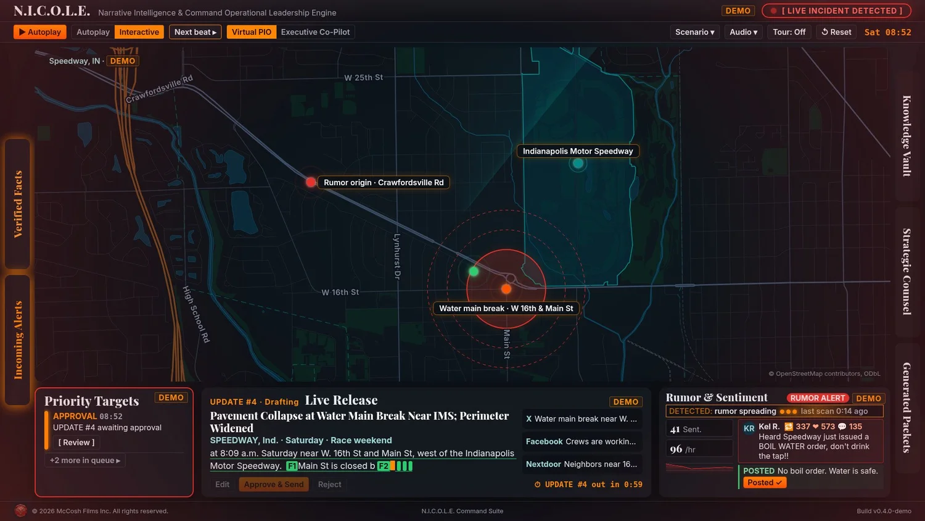Select the Virtual PIO mode
This screenshot has height=521, width=925.
coord(252,32)
